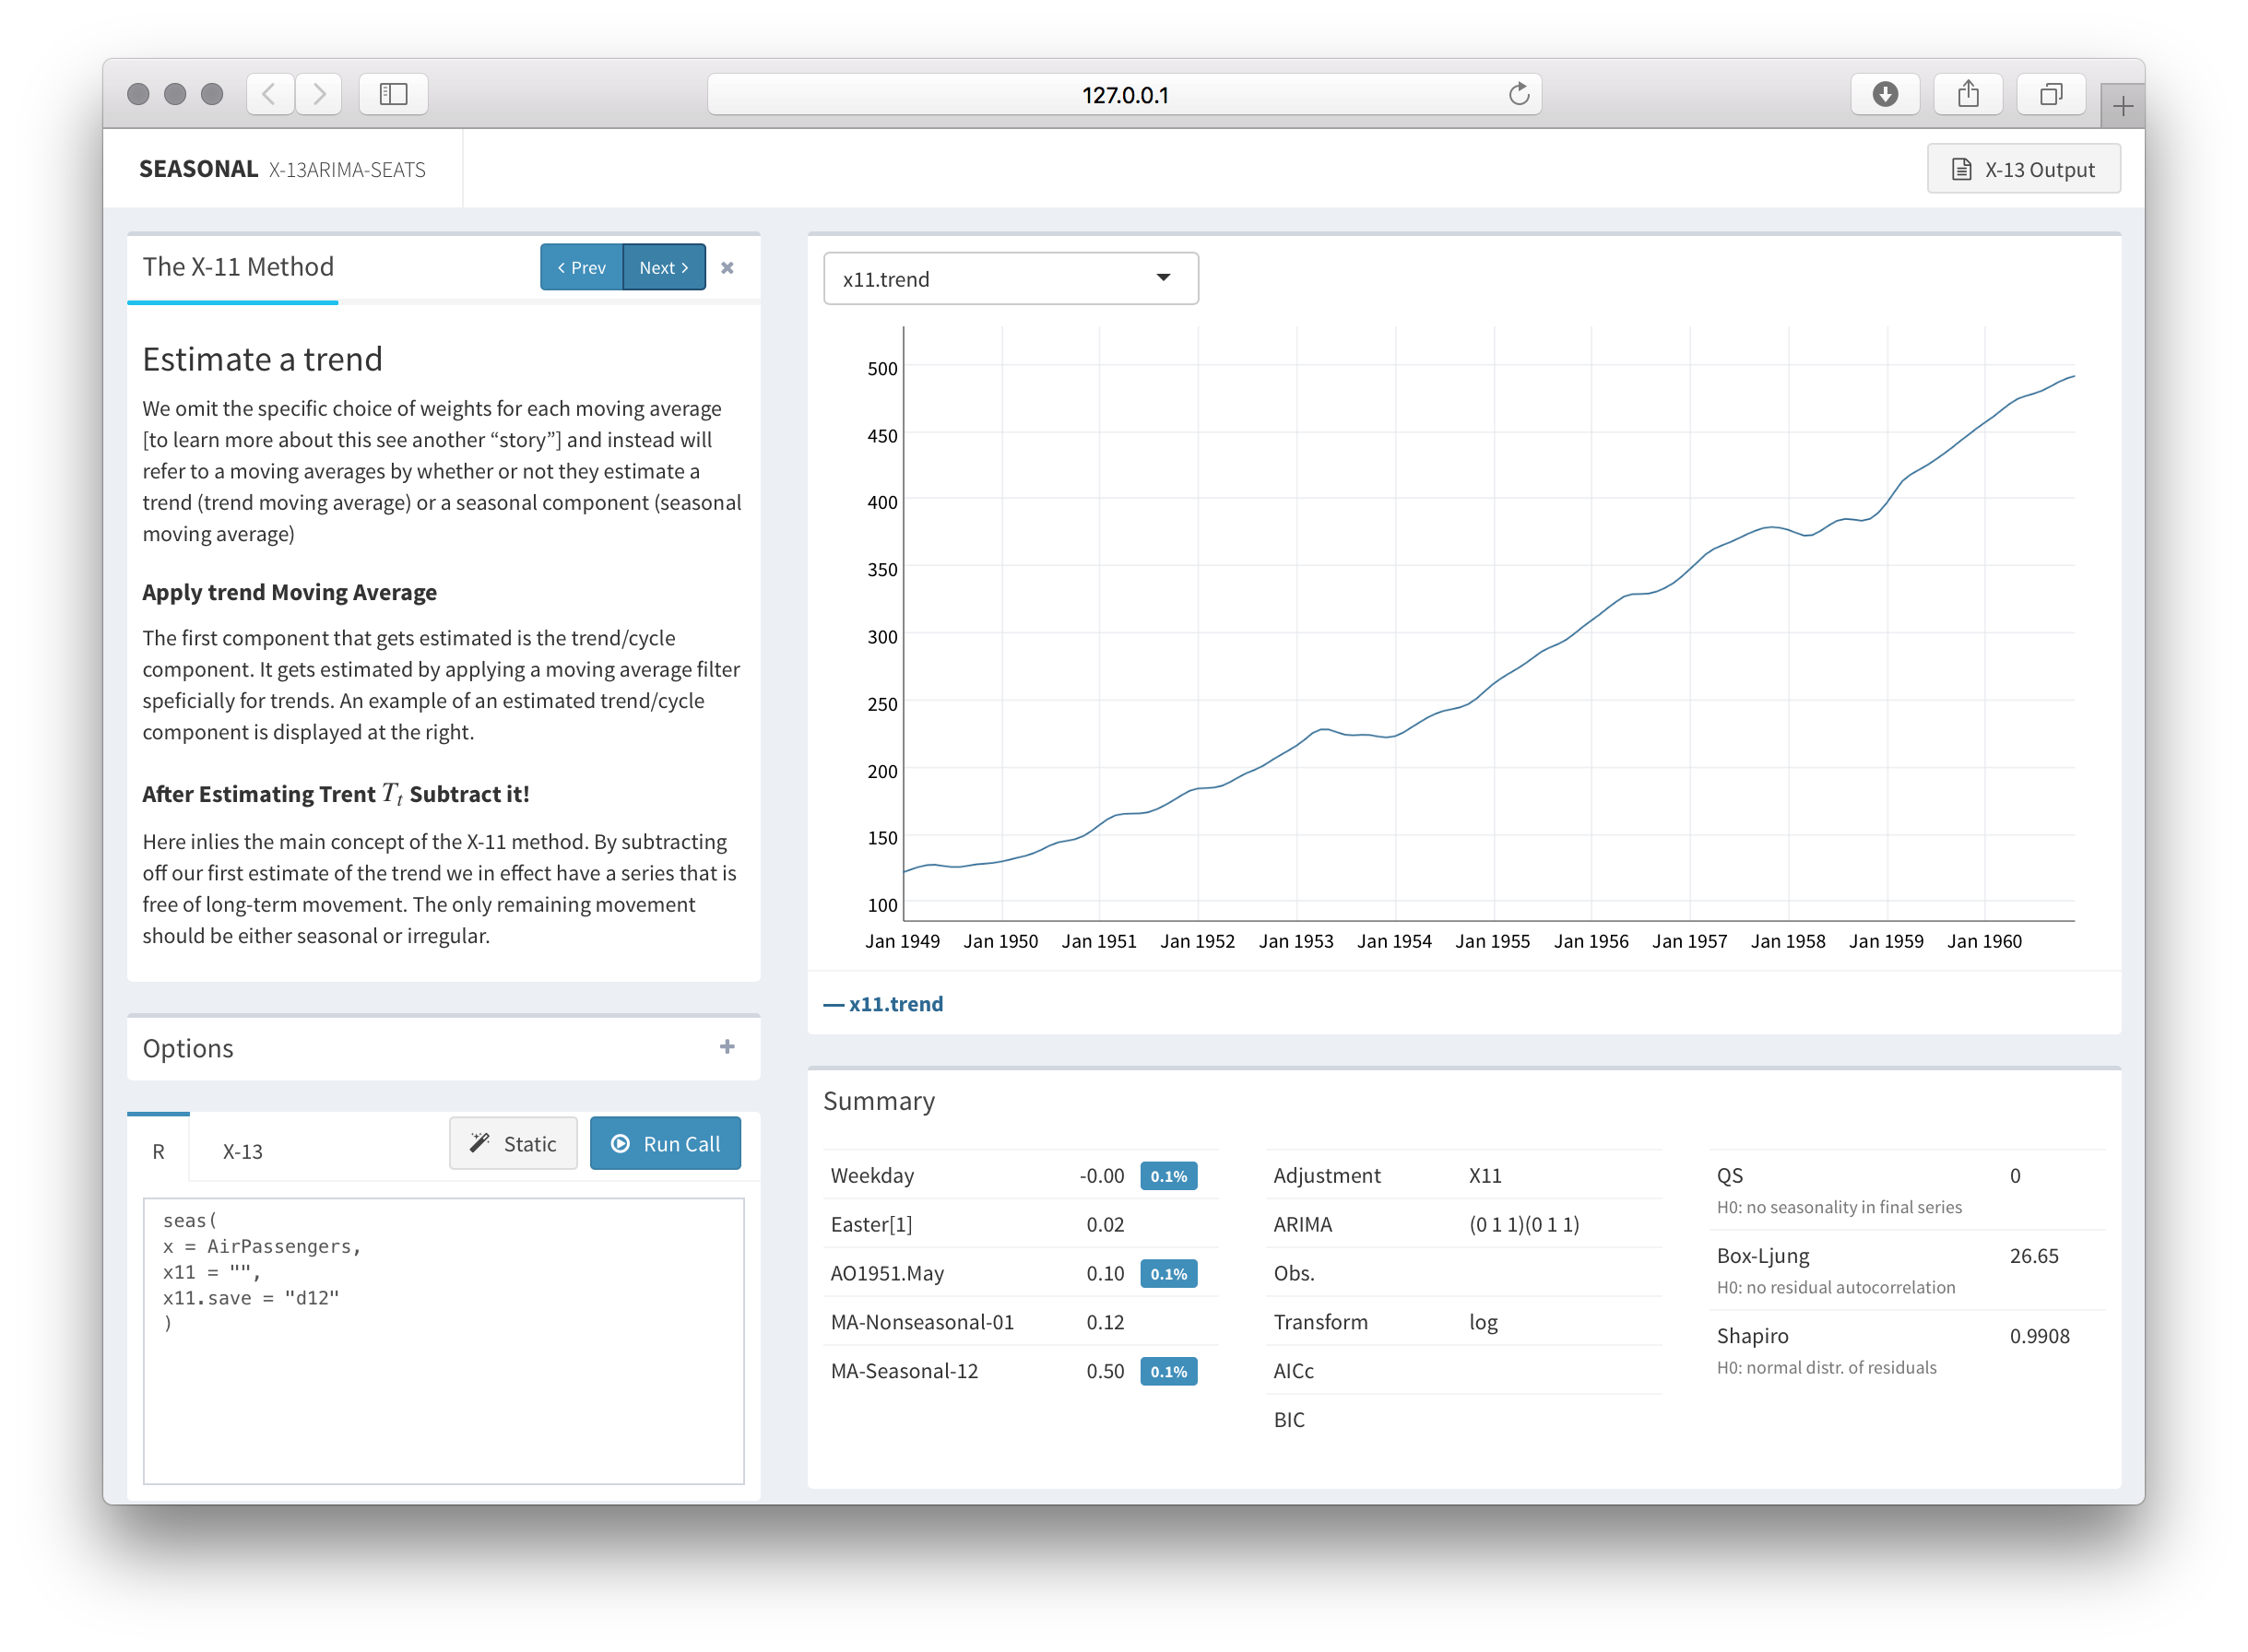
Task: Close the X-11 Method story panel
Action: [727, 268]
